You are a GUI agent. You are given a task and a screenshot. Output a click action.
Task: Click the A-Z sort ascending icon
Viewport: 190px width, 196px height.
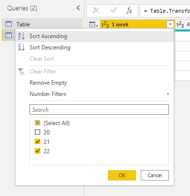(x=21, y=36)
